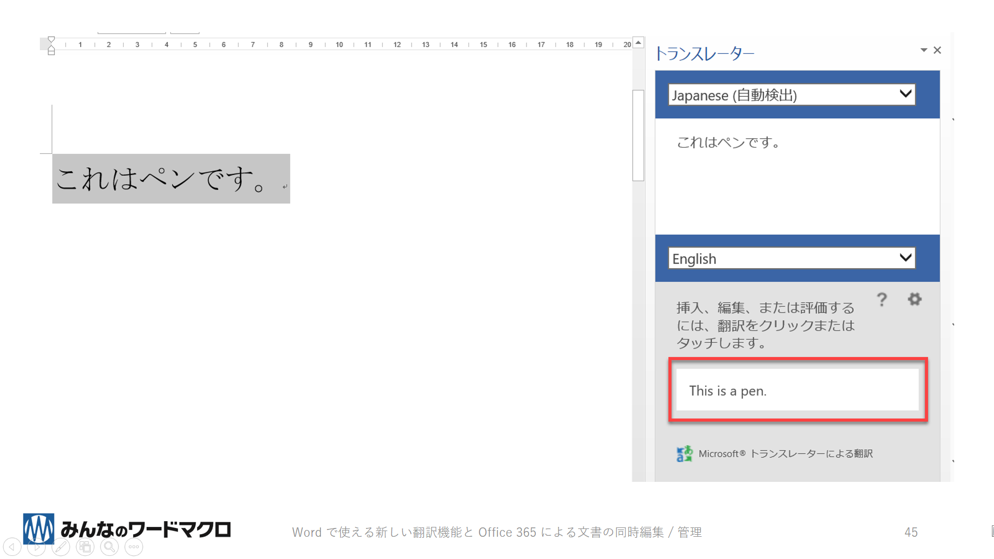Open translator pane options arrow menu
The width and height of the screenshot is (994, 559).
pyautogui.click(x=923, y=50)
